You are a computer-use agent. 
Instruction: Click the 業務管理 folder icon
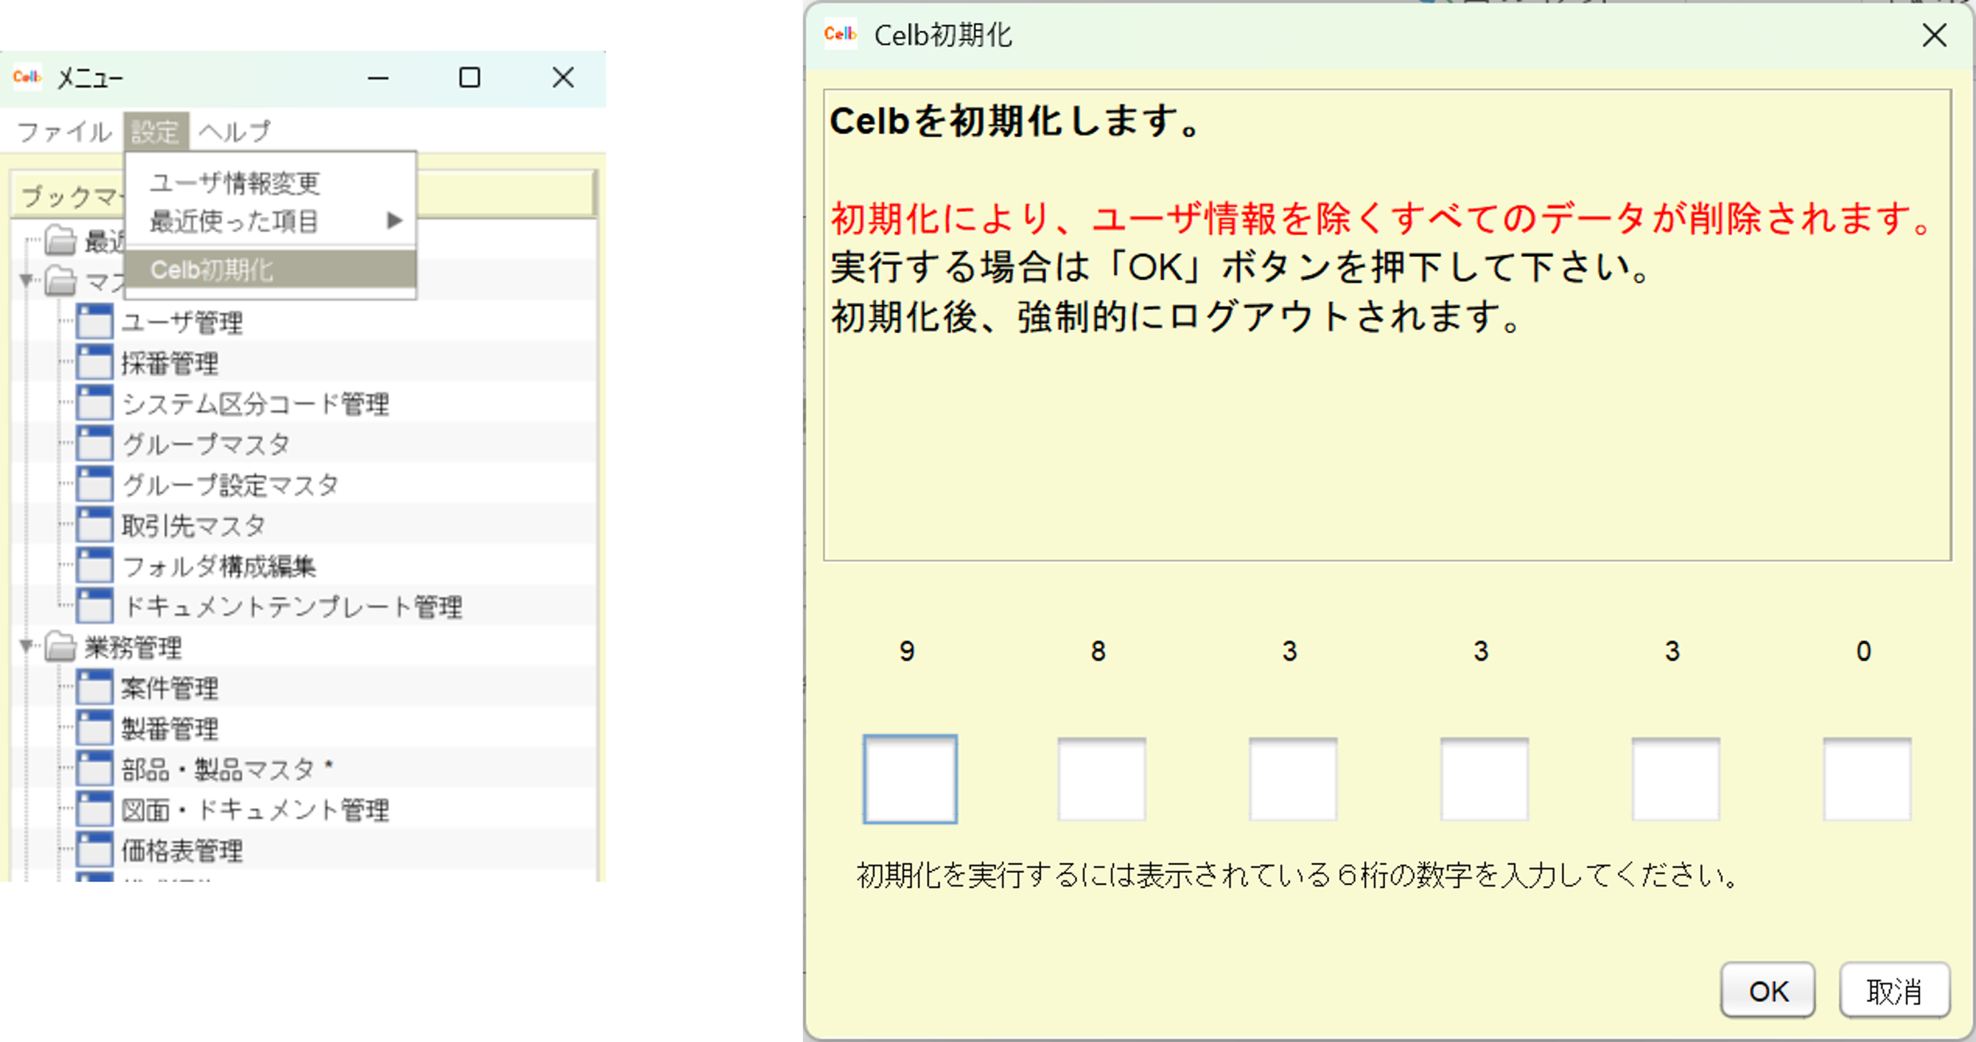[x=60, y=647]
